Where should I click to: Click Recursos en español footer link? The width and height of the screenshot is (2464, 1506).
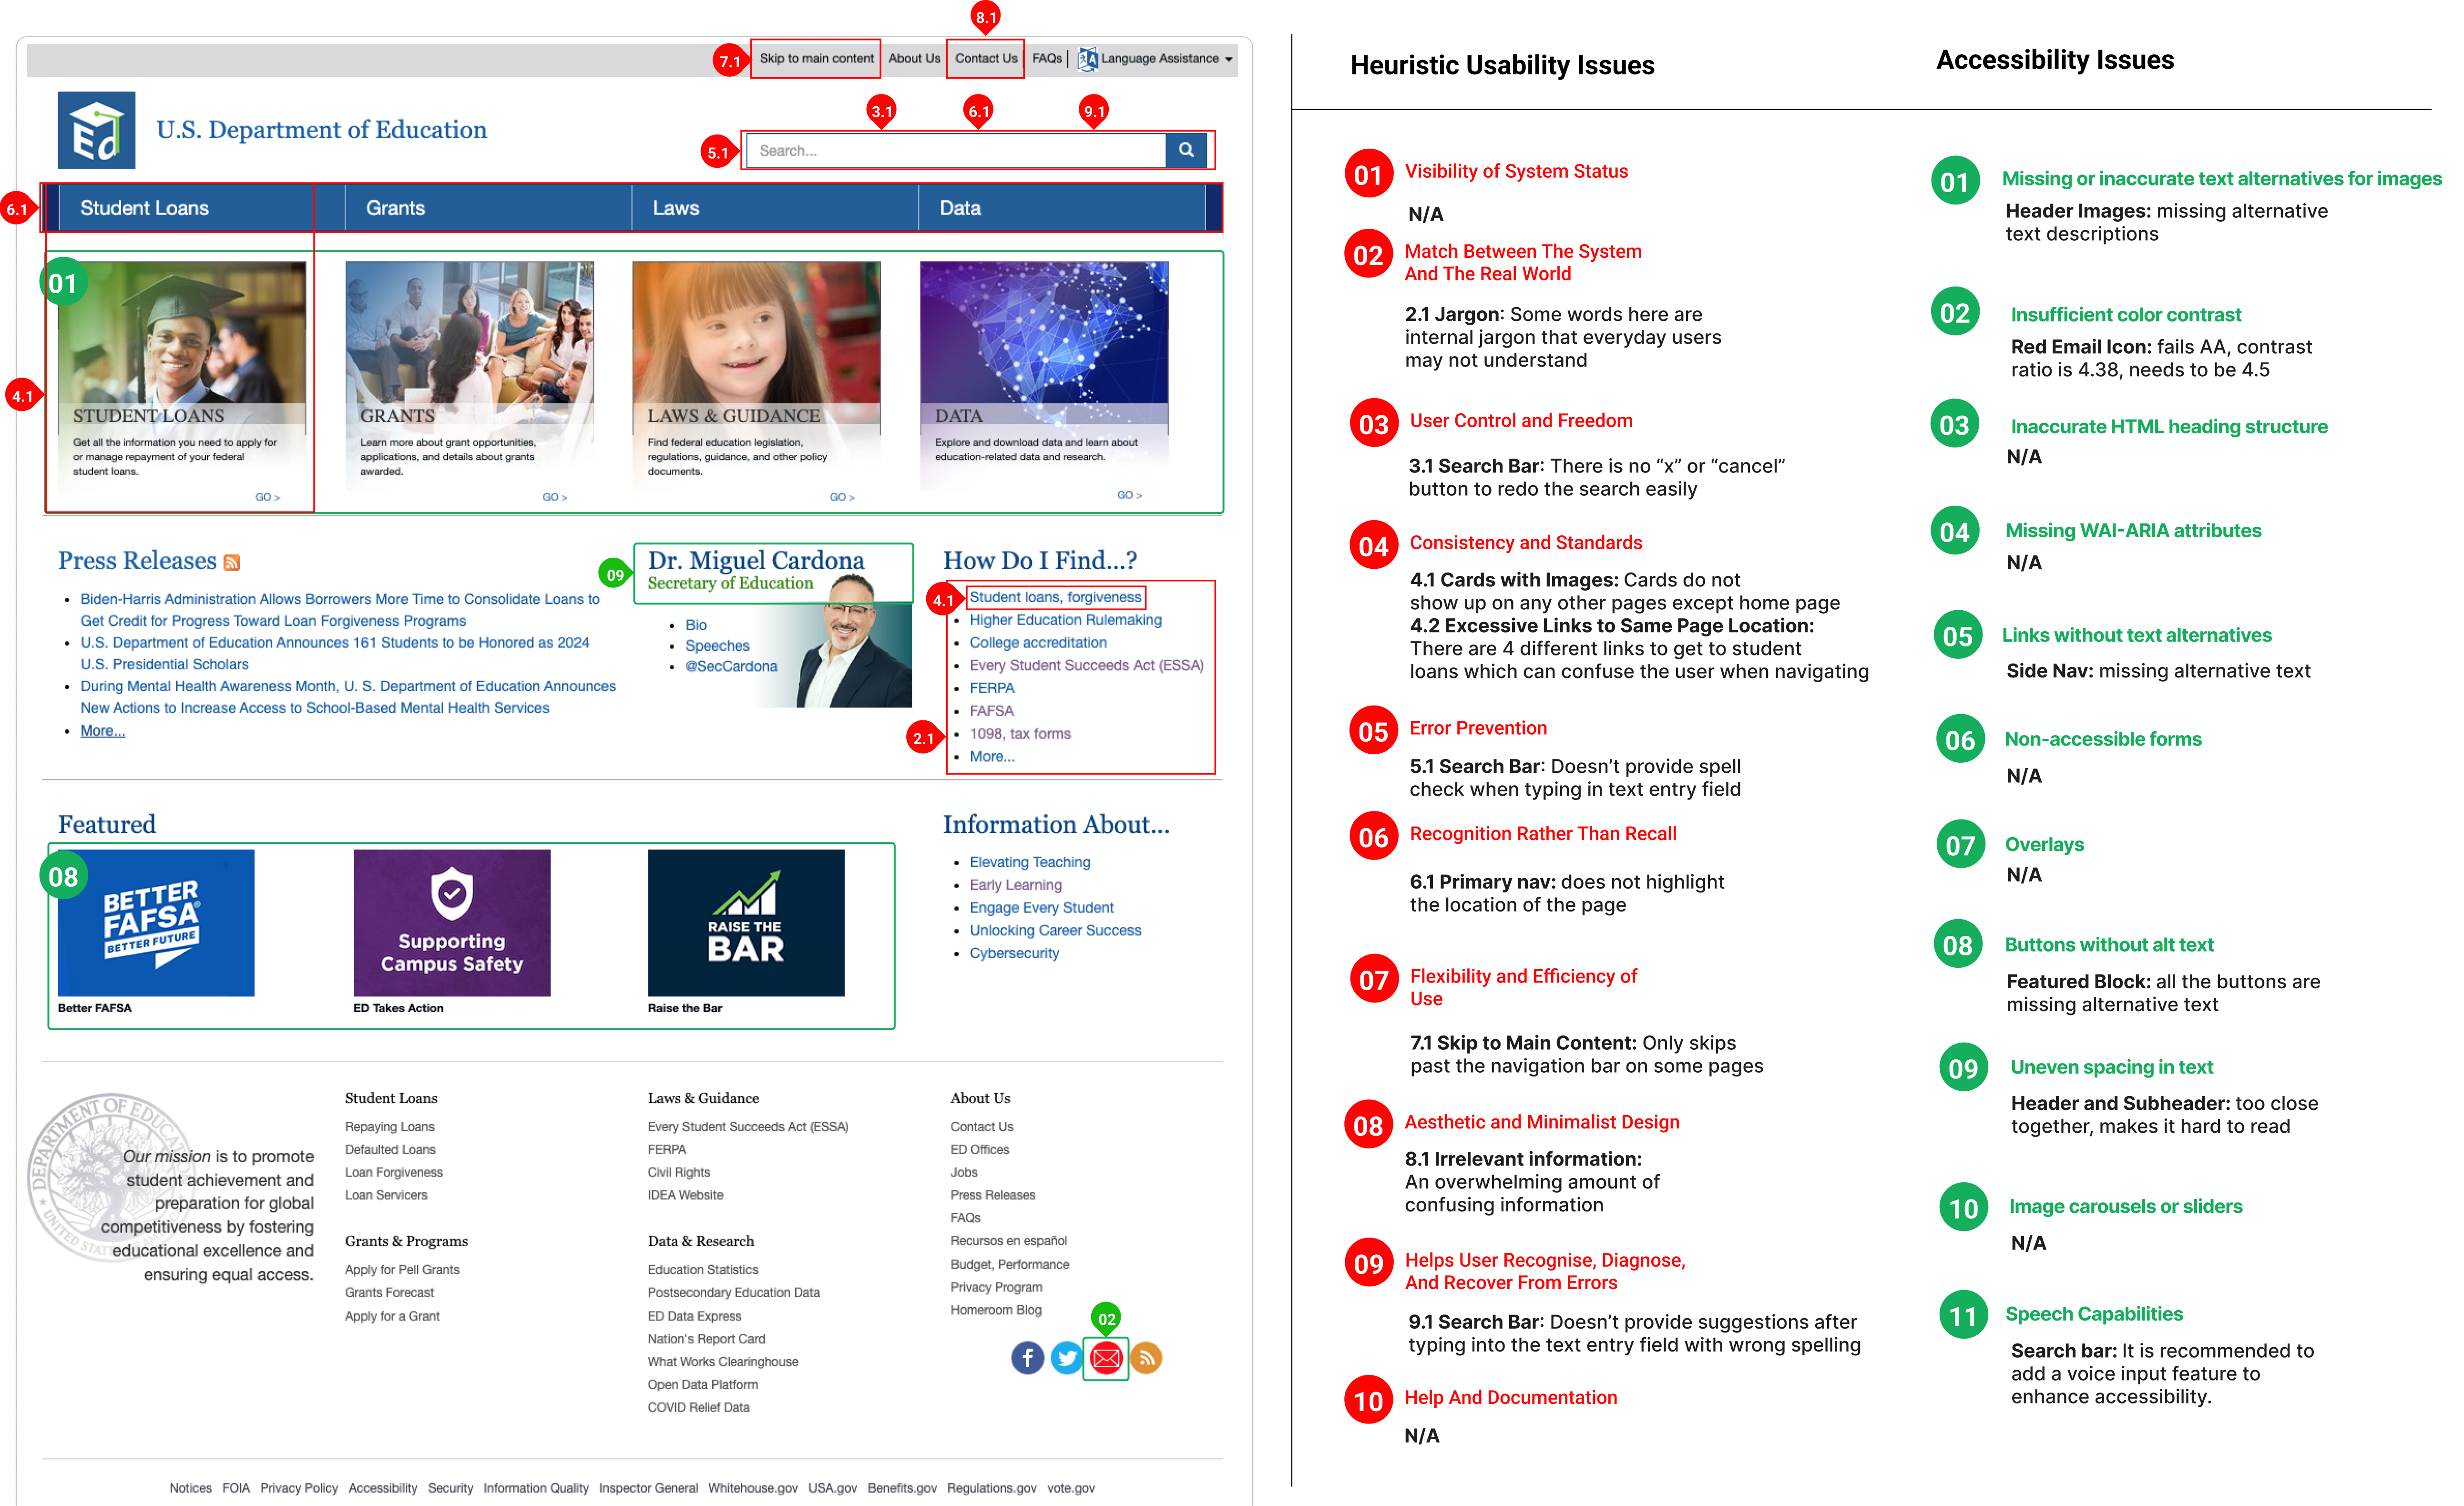pos(1009,1241)
